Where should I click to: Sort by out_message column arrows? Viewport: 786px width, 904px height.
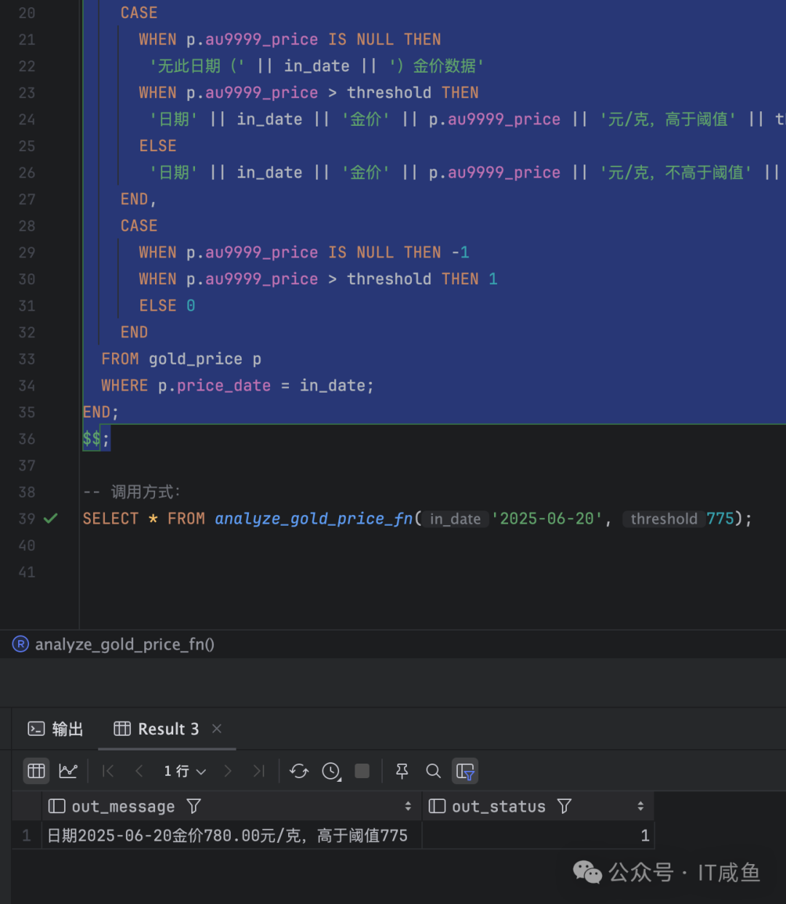(x=408, y=807)
